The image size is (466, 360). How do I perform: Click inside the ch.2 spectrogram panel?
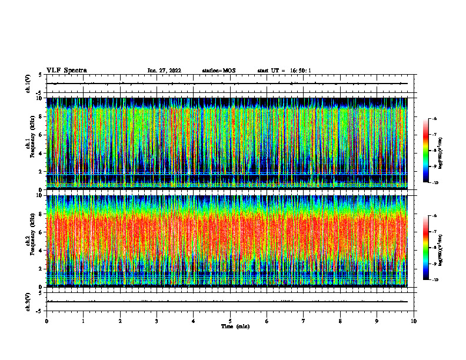point(227,241)
